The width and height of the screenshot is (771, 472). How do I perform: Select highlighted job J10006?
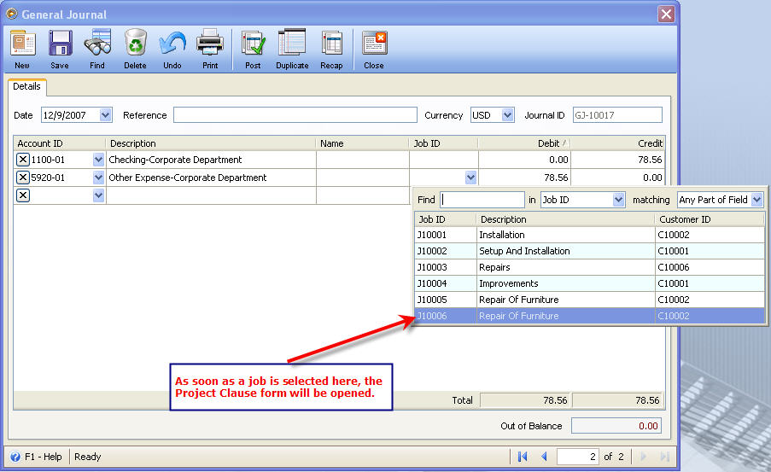click(x=589, y=316)
